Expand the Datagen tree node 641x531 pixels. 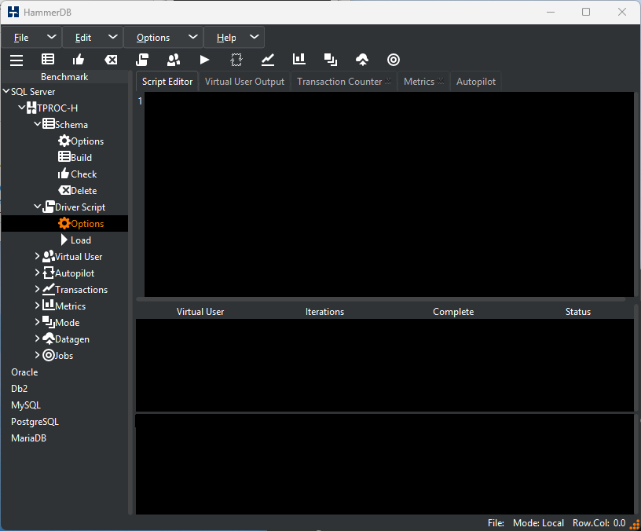click(37, 339)
